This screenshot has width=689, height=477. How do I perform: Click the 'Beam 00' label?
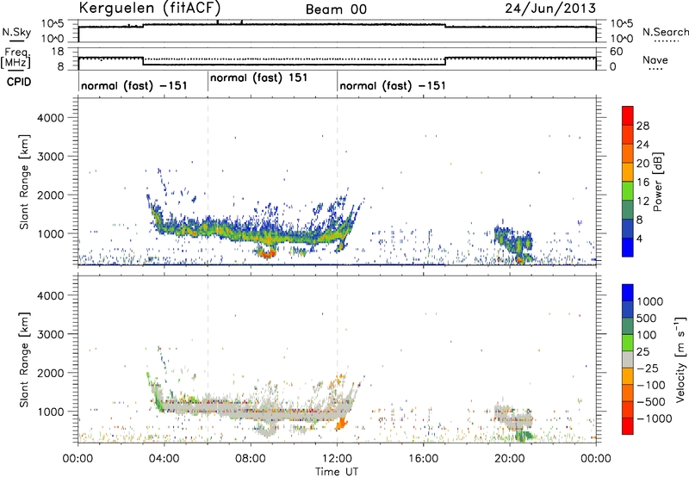pos(336,9)
